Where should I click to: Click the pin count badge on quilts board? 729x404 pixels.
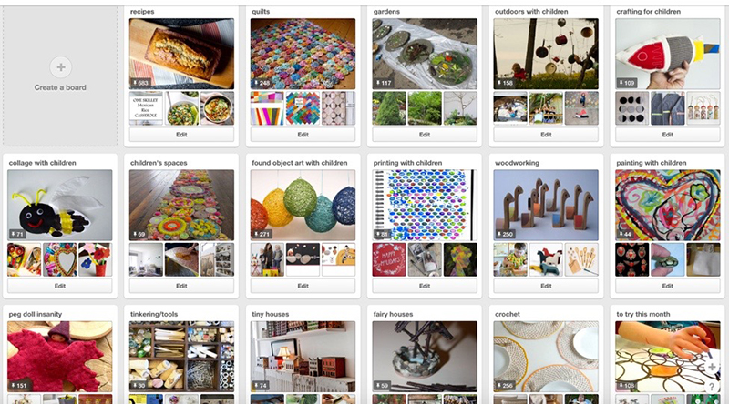point(262,83)
